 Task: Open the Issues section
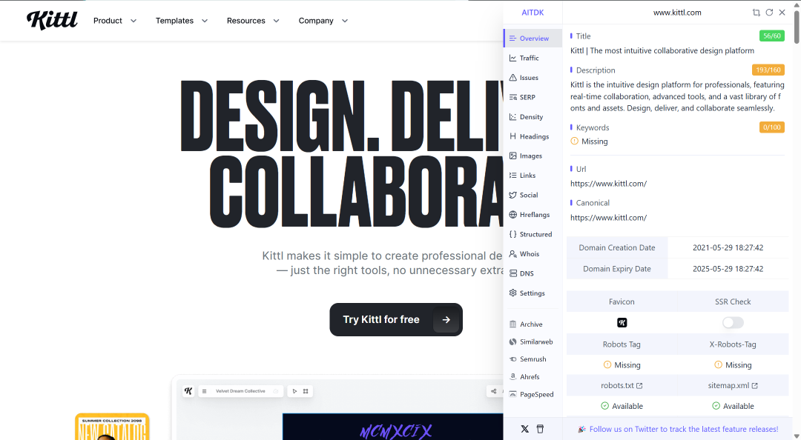coord(529,78)
